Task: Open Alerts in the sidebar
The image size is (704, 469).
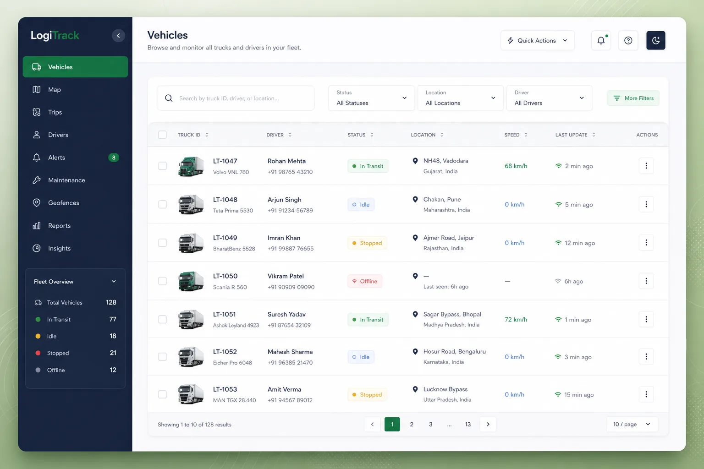Action: coord(75,158)
